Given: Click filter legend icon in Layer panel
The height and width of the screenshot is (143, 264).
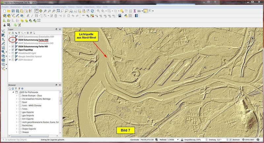Looking at the screenshot, I should coord(19,33).
